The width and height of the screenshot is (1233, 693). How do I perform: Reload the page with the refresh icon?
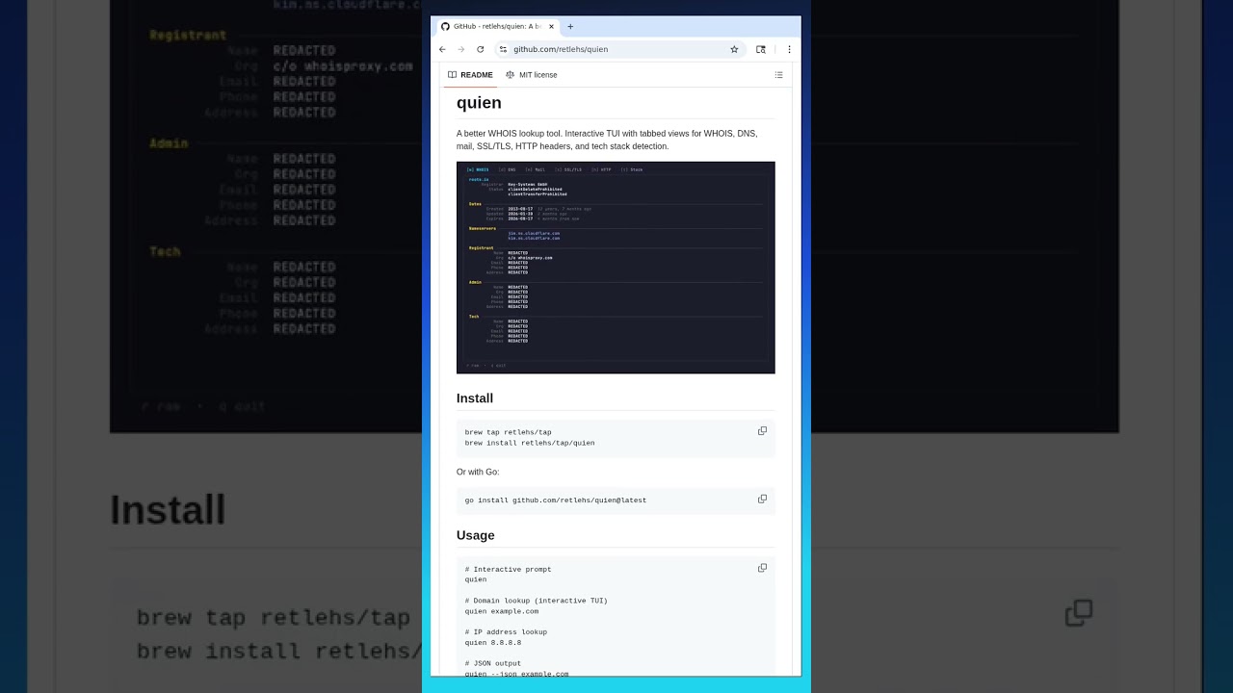[x=480, y=49]
